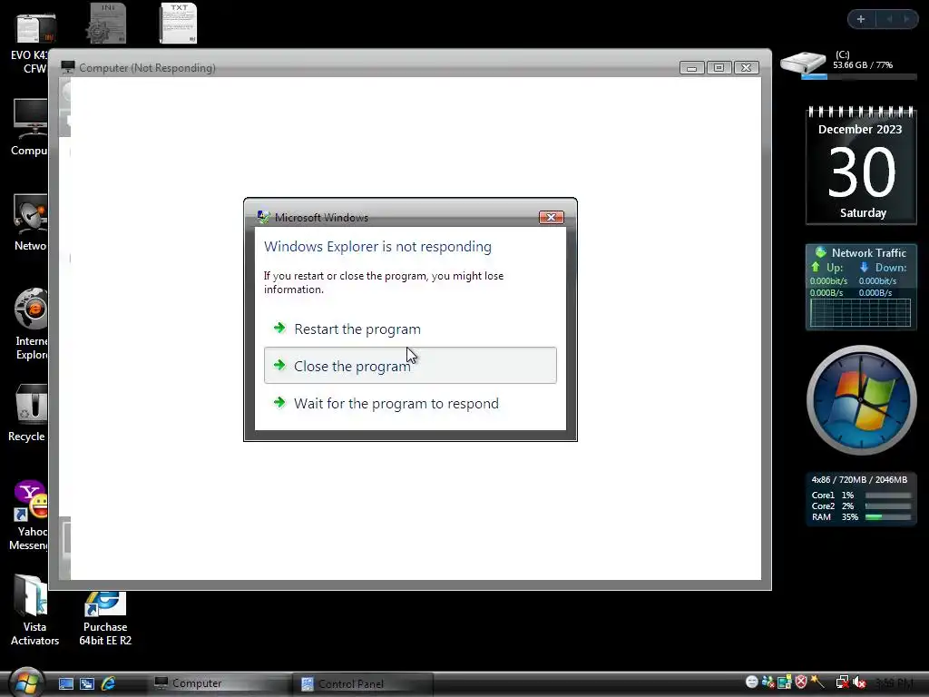The height and width of the screenshot is (697, 929).
Task: Click the 4x86 / 720MB / 2046MB text
Action: click(859, 479)
